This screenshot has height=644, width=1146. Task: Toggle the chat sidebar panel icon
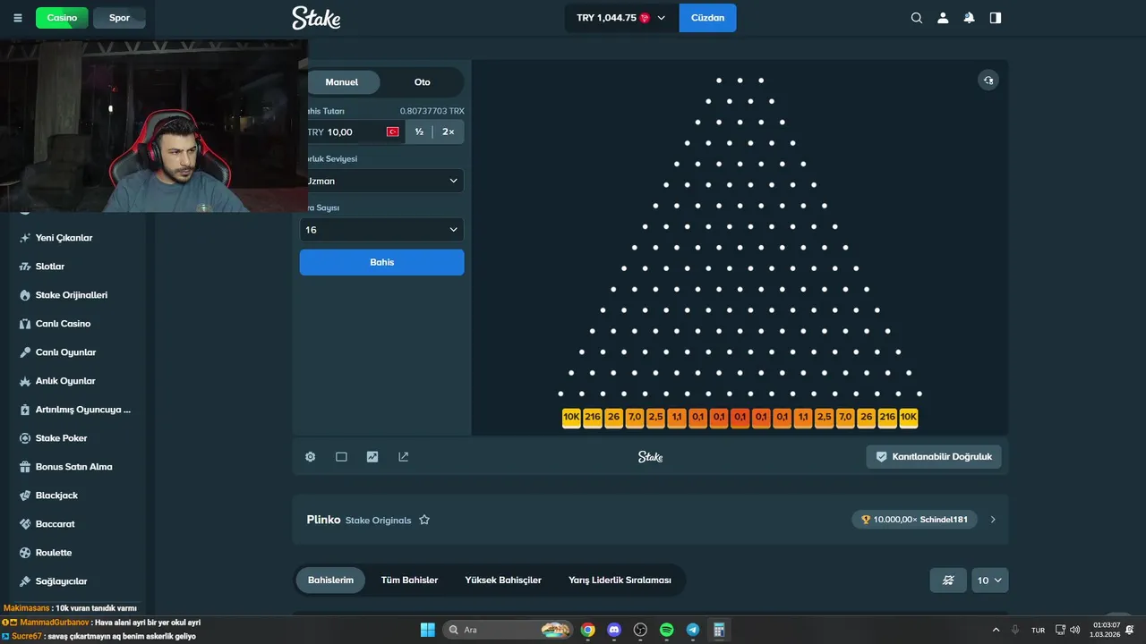(x=996, y=18)
